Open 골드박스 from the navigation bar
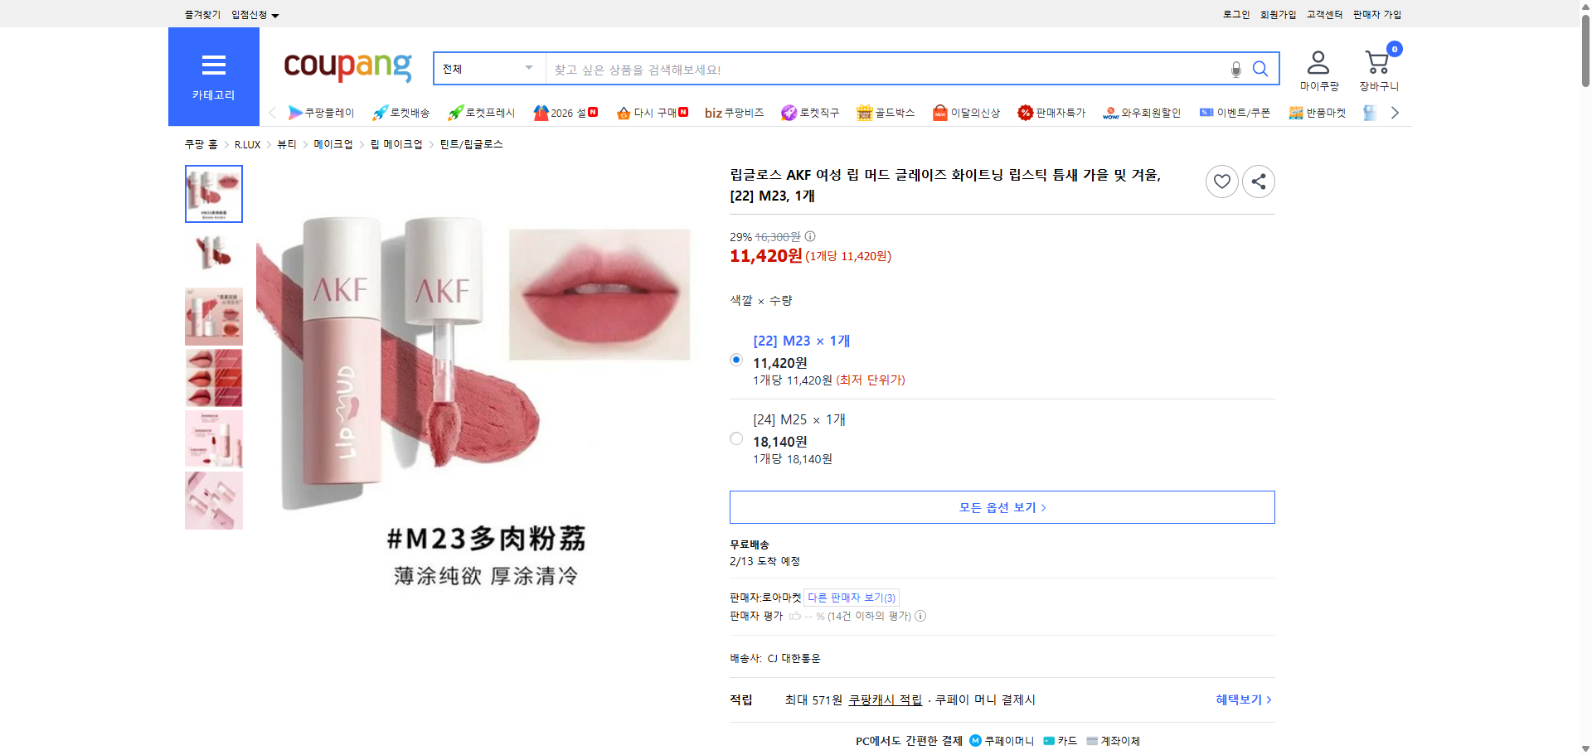The image size is (1592, 755). (x=886, y=112)
